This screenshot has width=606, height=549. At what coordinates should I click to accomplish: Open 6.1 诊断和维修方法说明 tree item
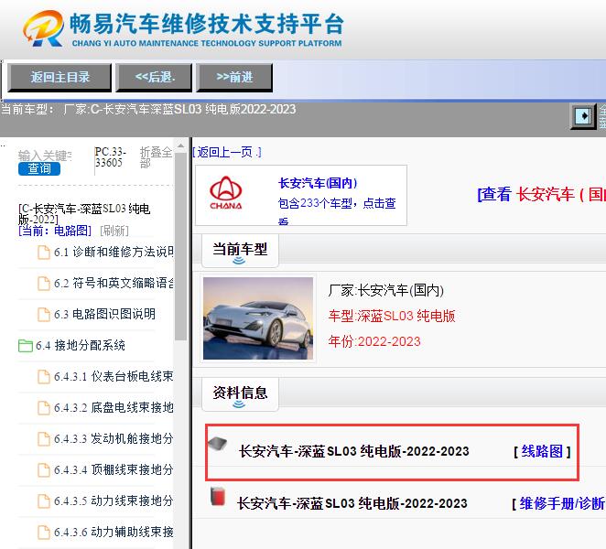(114, 252)
